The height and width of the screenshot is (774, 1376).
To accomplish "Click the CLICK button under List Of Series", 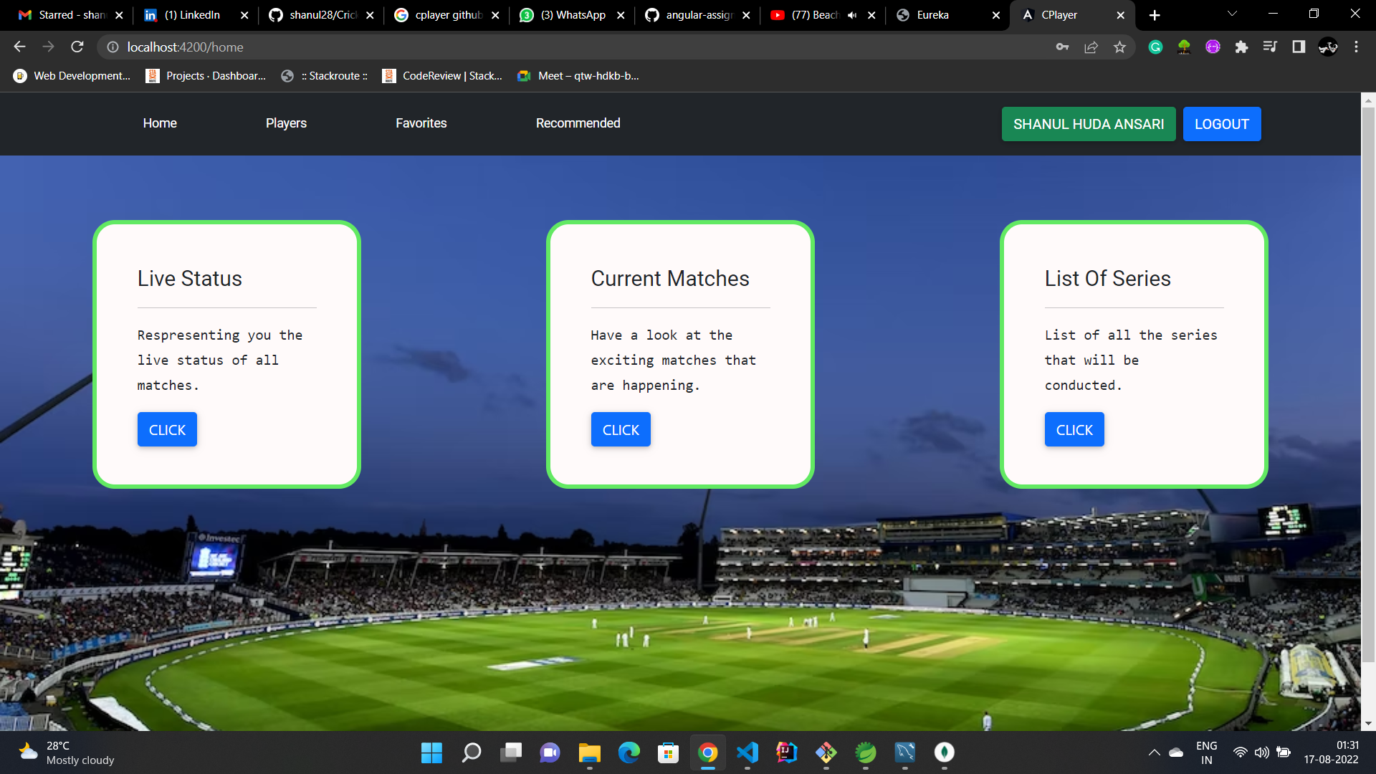I will tap(1074, 430).
